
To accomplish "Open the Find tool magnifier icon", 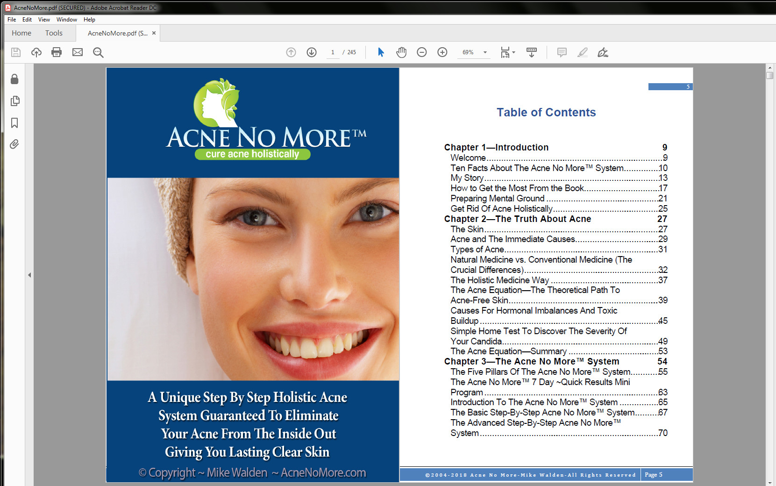I will click(x=98, y=52).
